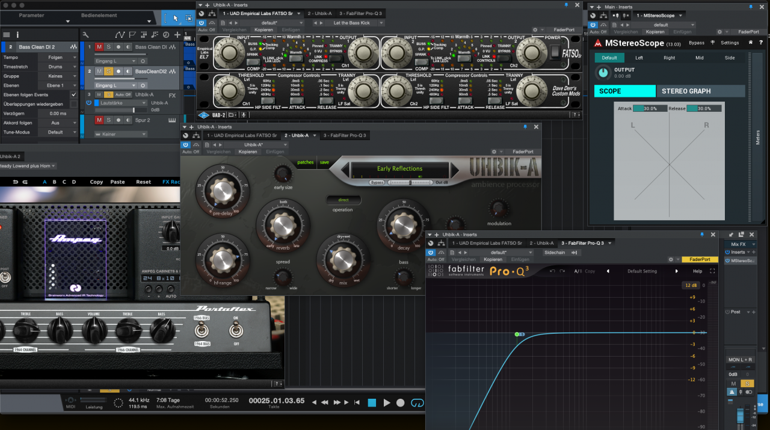
Task: Open Help in FabFilter Pro-Q 3
Action: coord(698,271)
